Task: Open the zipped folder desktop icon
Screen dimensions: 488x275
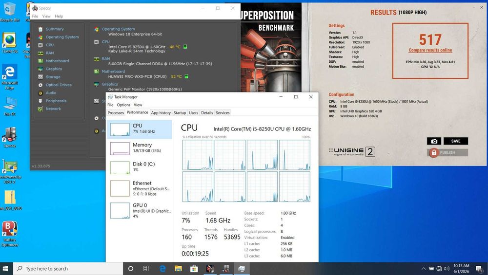Action: 10,200
